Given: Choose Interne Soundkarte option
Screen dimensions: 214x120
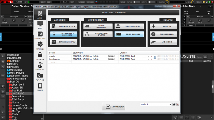Looking at the screenshot, I should [x=98, y=26].
